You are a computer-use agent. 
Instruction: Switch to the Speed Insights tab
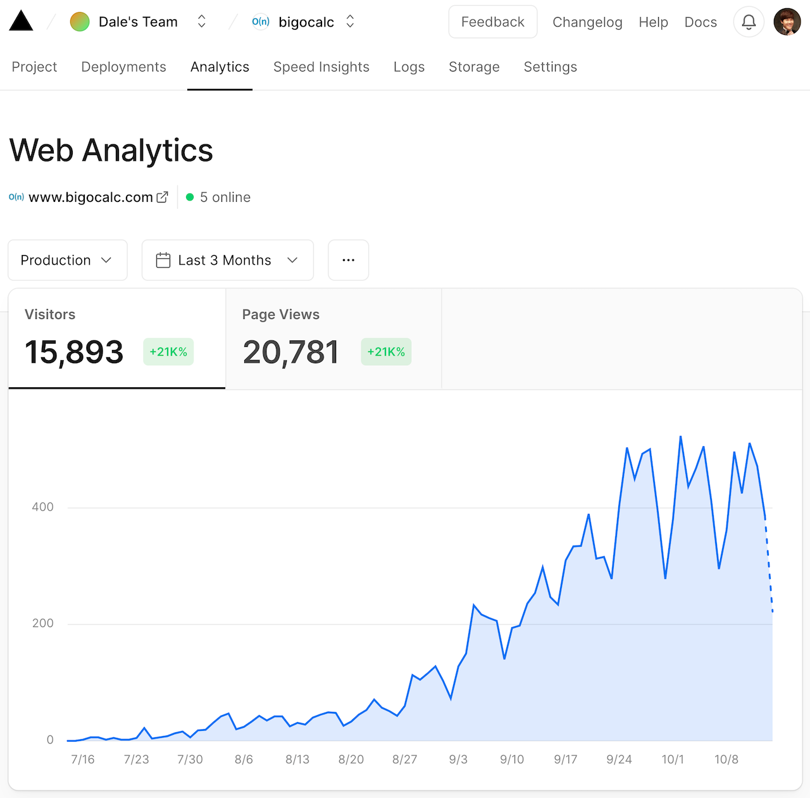(x=321, y=67)
